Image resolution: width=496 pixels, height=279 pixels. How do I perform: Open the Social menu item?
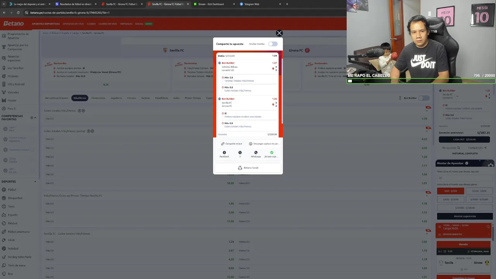139,24
